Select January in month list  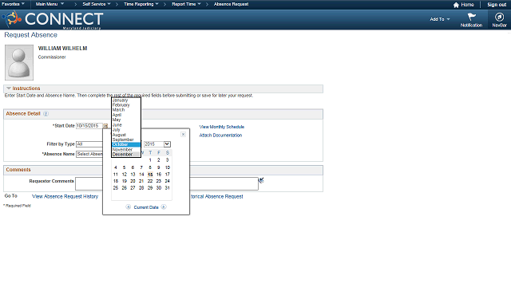tap(126, 100)
